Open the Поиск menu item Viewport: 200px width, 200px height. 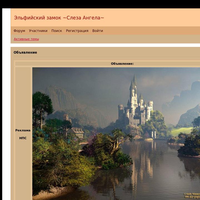[57, 31]
